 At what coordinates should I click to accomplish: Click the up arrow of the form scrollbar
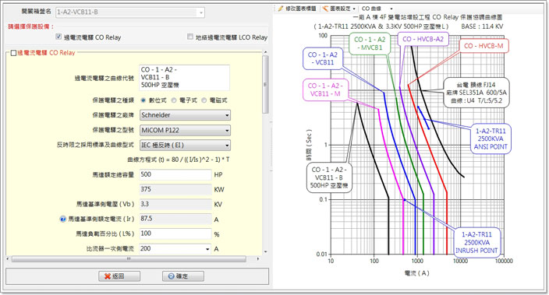click(265, 52)
